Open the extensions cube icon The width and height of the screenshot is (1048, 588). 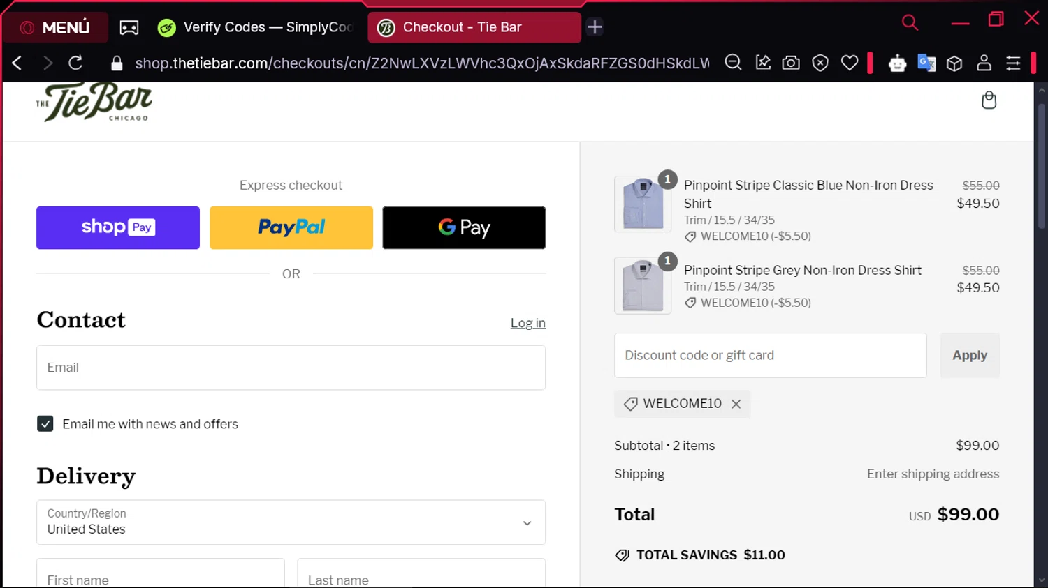tap(954, 63)
